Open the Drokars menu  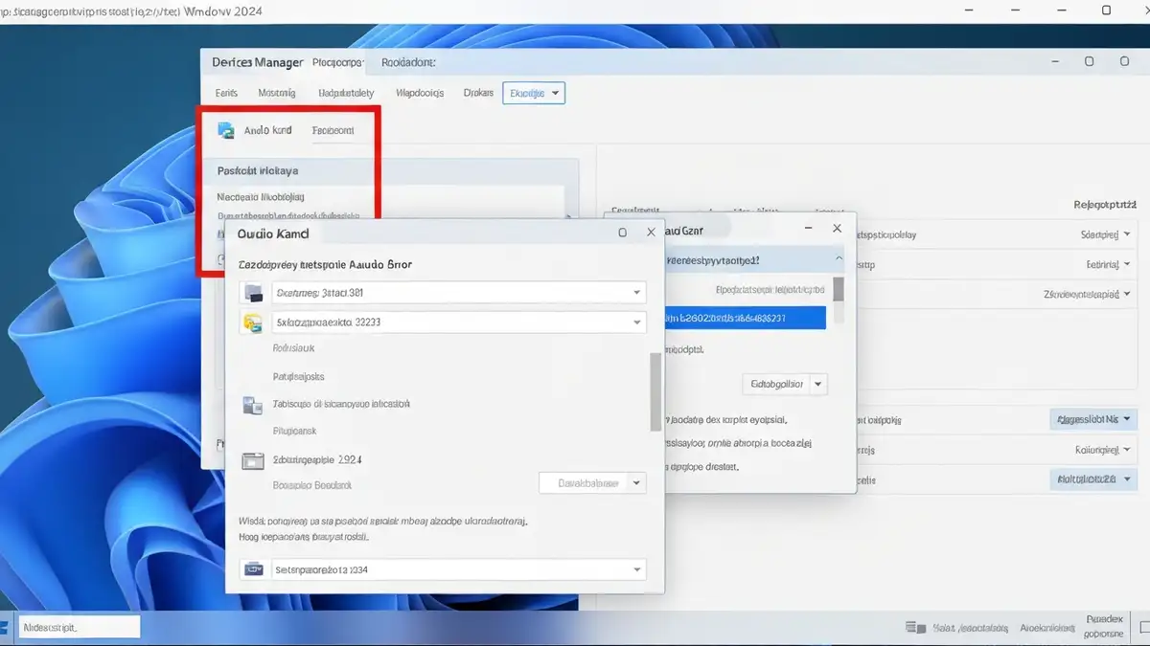point(478,93)
